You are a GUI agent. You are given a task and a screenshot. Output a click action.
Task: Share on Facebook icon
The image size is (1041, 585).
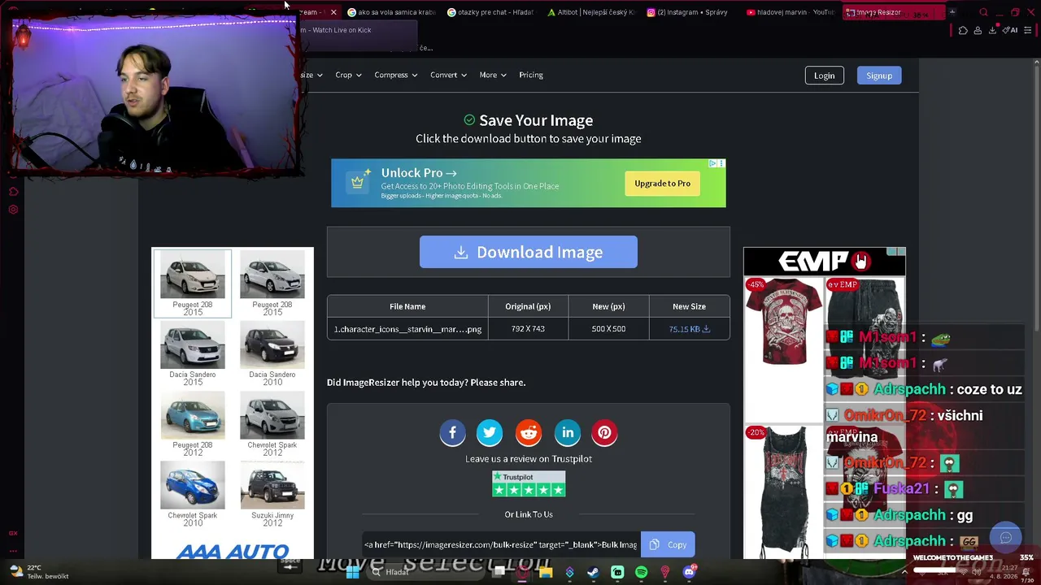click(x=452, y=433)
